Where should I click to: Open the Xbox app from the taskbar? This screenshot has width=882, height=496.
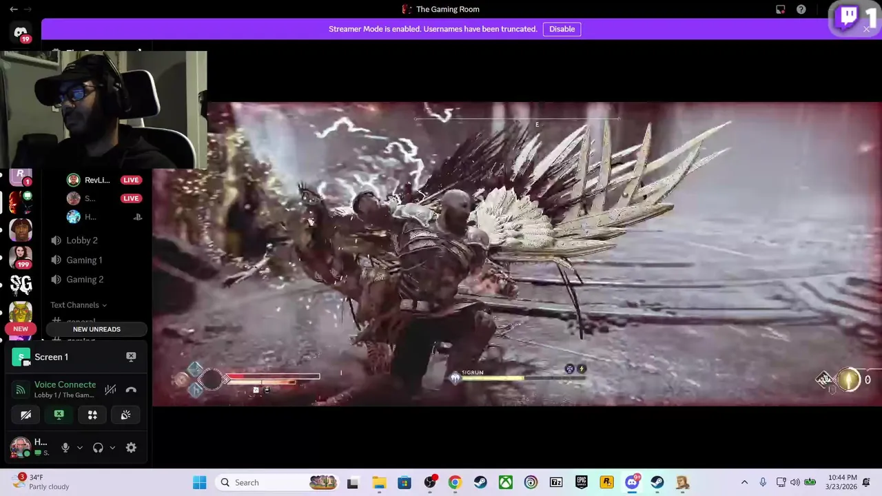506,483
